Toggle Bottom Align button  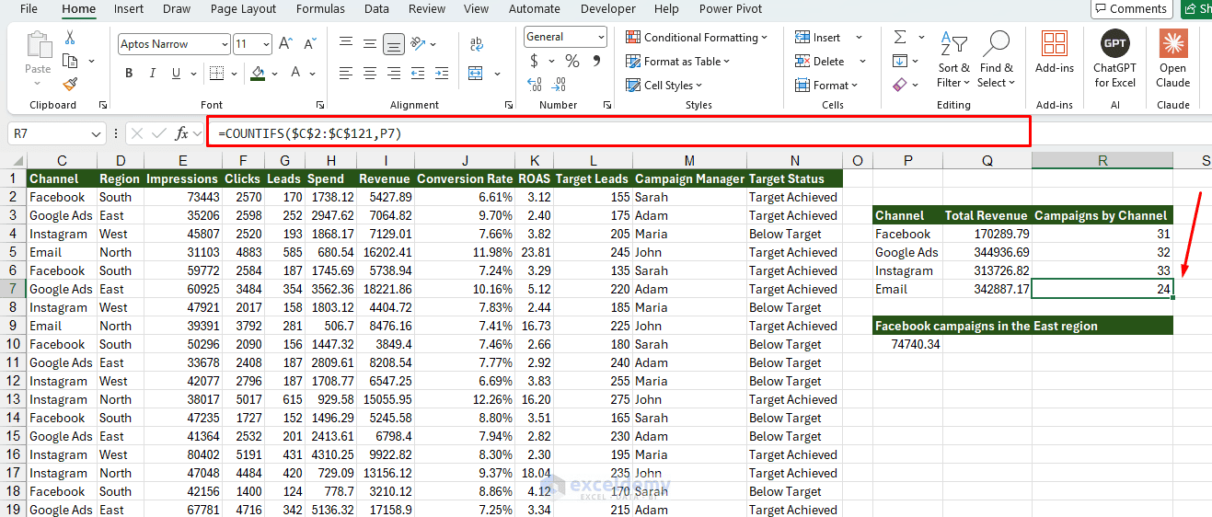coord(394,43)
